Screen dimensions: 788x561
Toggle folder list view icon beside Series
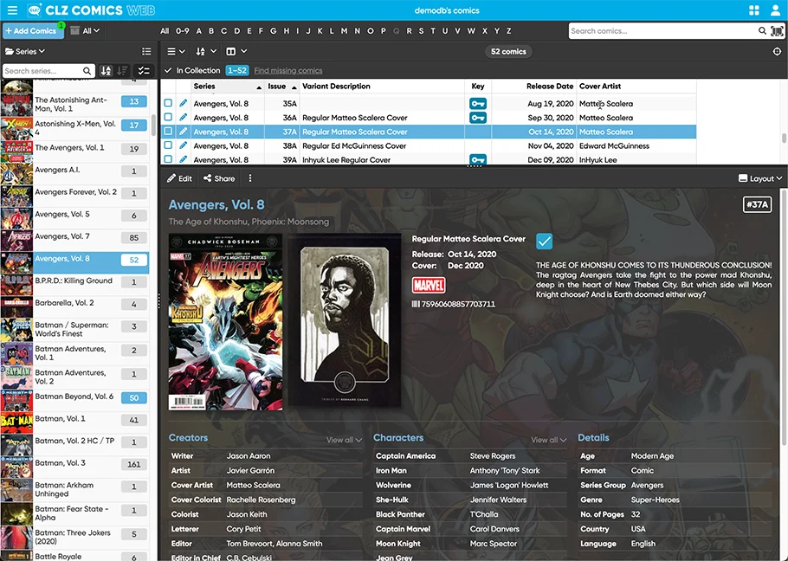[x=146, y=51]
